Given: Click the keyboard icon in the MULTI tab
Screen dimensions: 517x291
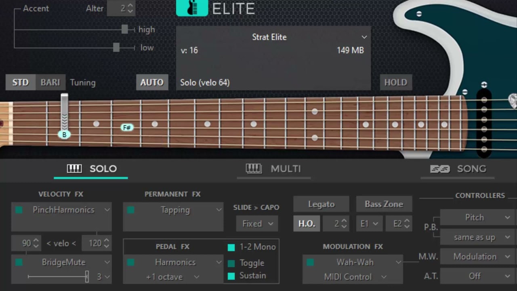Looking at the screenshot, I should [x=254, y=169].
